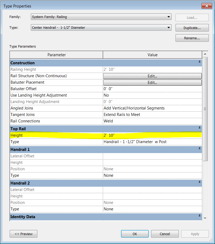The image size is (215, 244).
Task: Click the Cancel button
Action: click(x=165, y=234)
